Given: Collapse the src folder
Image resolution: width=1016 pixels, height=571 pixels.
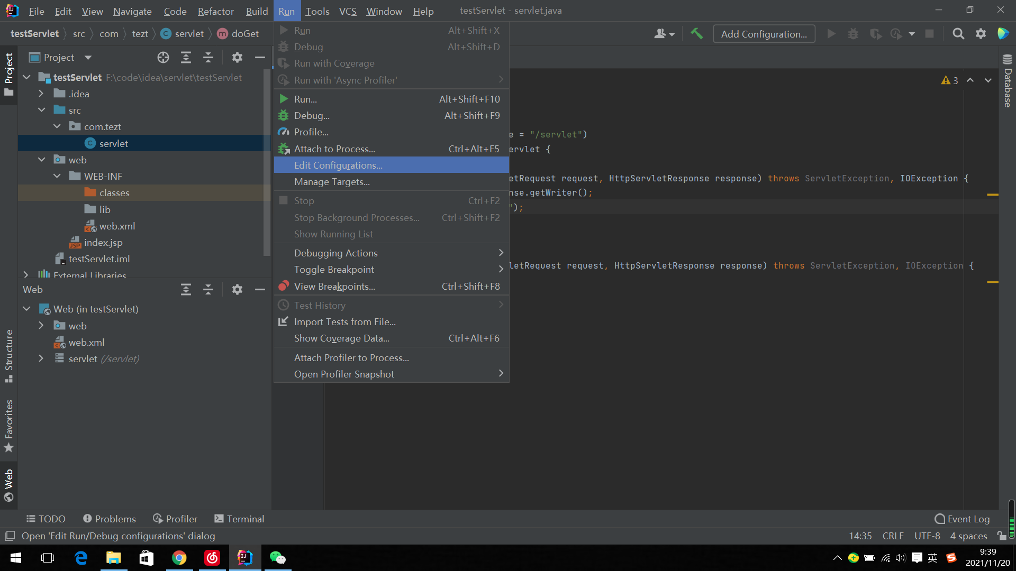Looking at the screenshot, I should click(x=41, y=110).
